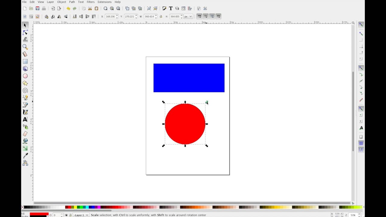Select the Color dropper tool
386x217 pixels.
[25, 156]
